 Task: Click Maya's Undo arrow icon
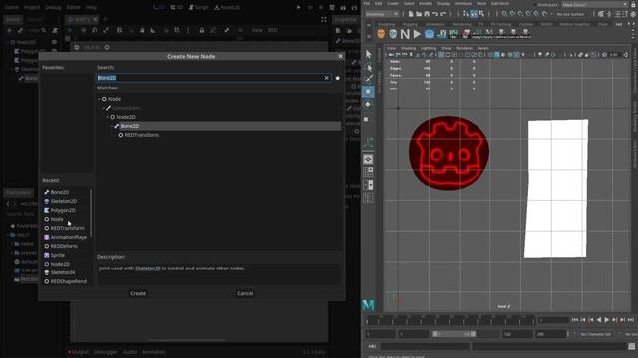click(x=435, y=14)
